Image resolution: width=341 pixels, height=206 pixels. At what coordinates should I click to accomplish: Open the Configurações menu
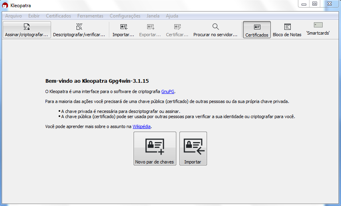tap(125, 16)
